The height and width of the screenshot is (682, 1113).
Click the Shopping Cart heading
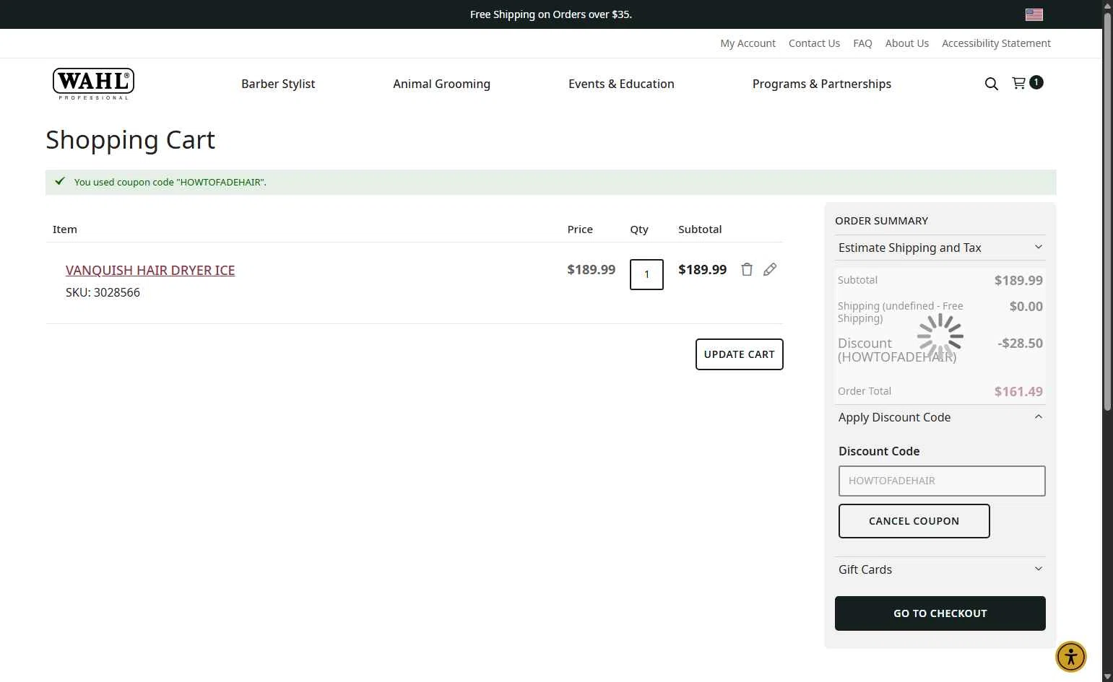(131, 140)
